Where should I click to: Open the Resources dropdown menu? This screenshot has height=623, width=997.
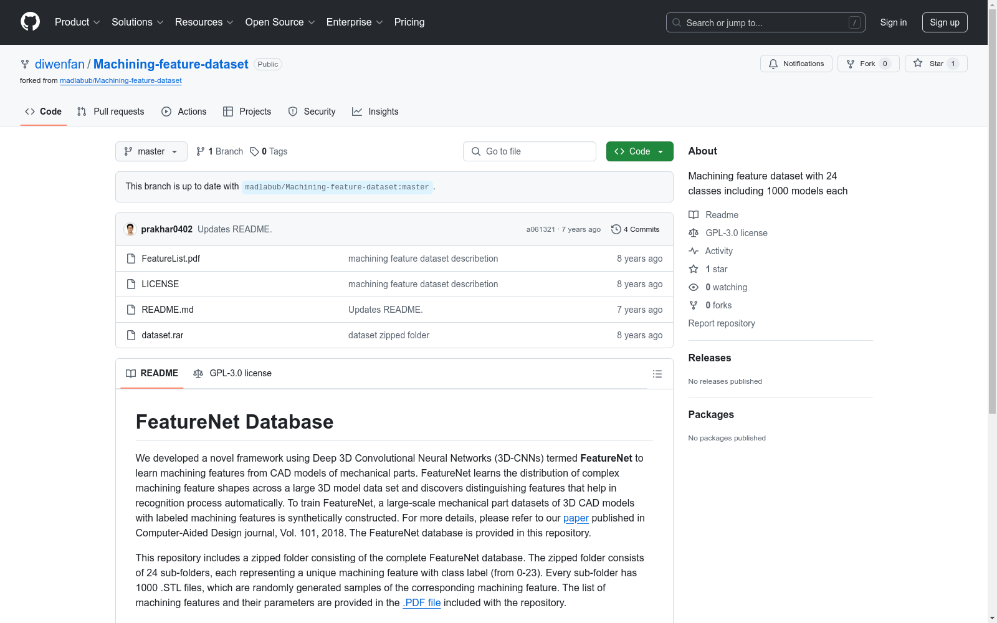pyautogui.click(x=204, y=22)
